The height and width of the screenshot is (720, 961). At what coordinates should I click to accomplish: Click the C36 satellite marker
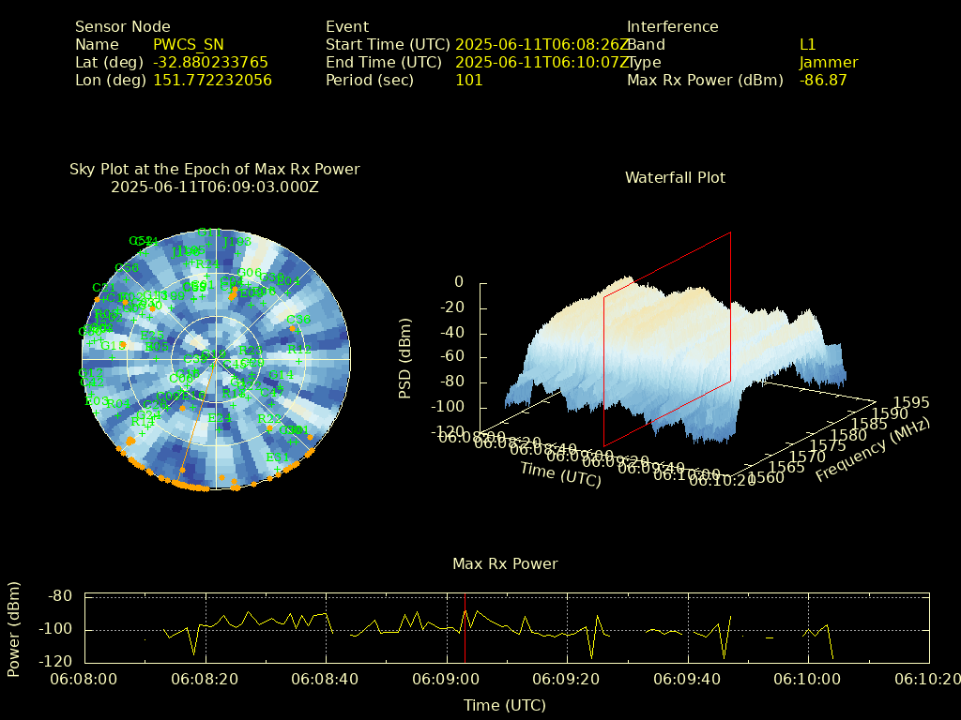(x=298, y=320)
